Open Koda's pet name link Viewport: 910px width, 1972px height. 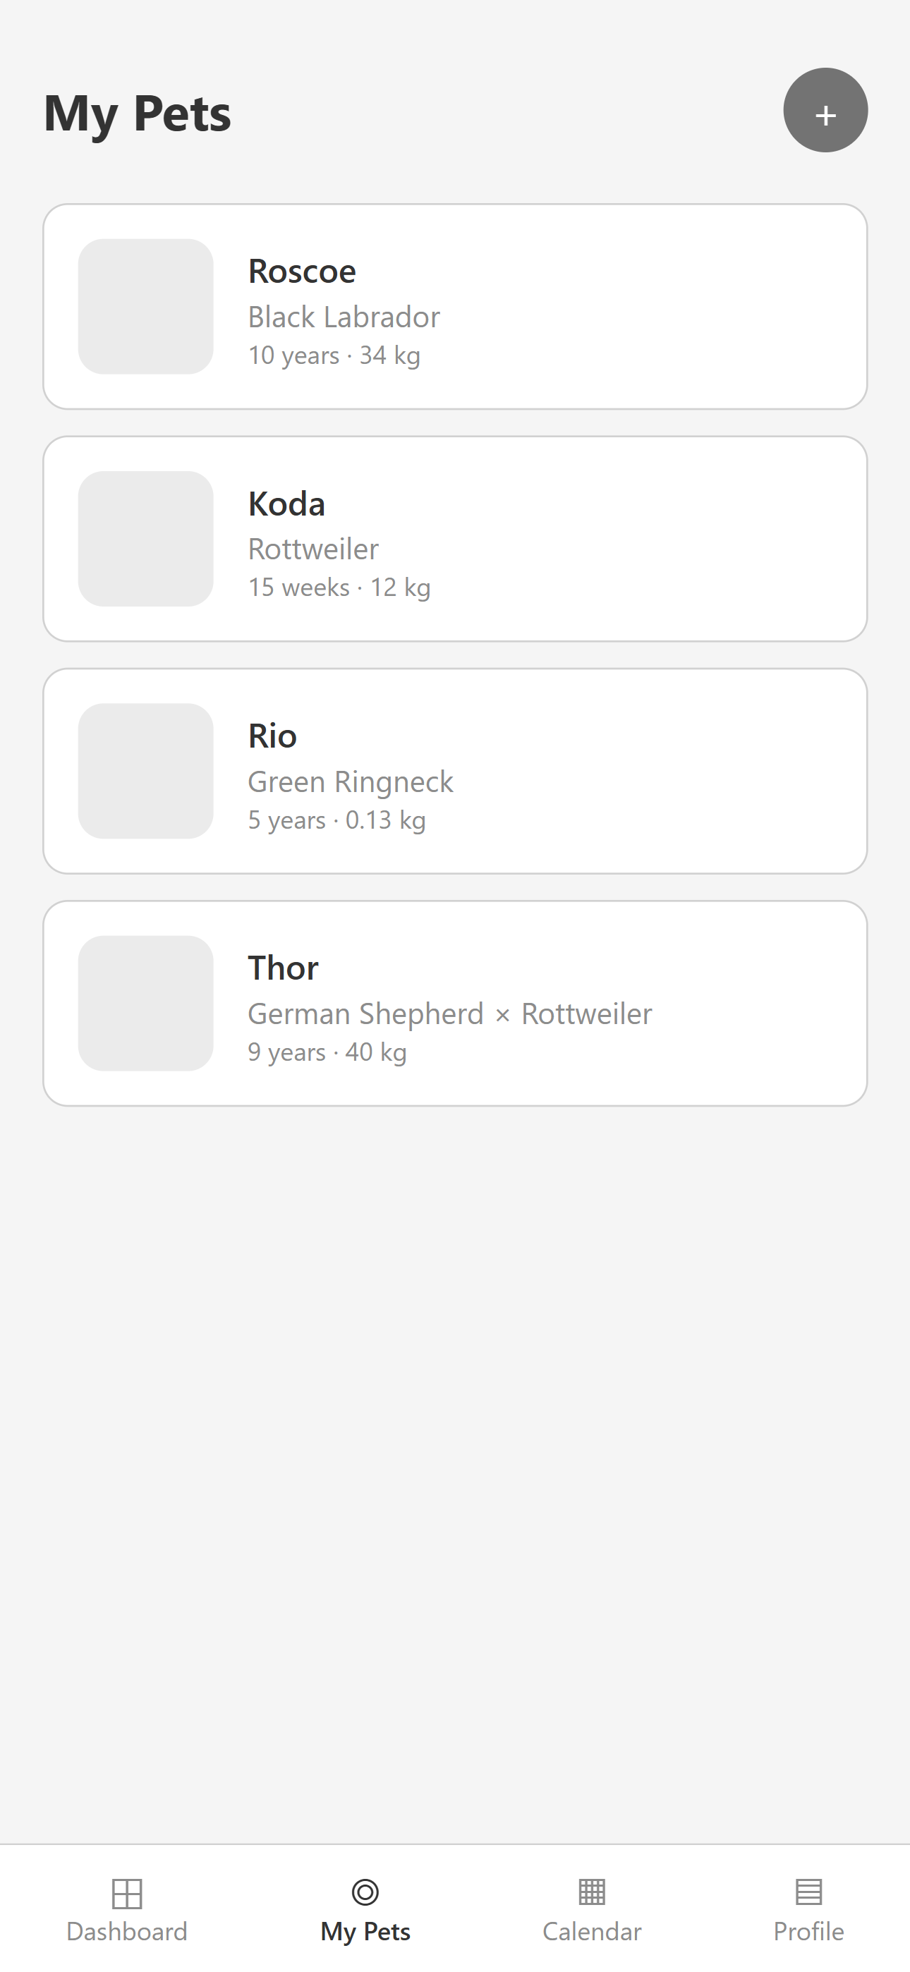pyautogui.click(x=286, y=504)
